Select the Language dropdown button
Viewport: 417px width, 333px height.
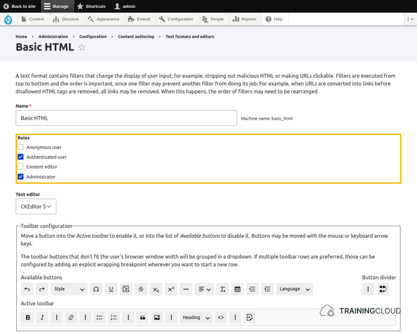pyautogui.click(x=295, y=289)
